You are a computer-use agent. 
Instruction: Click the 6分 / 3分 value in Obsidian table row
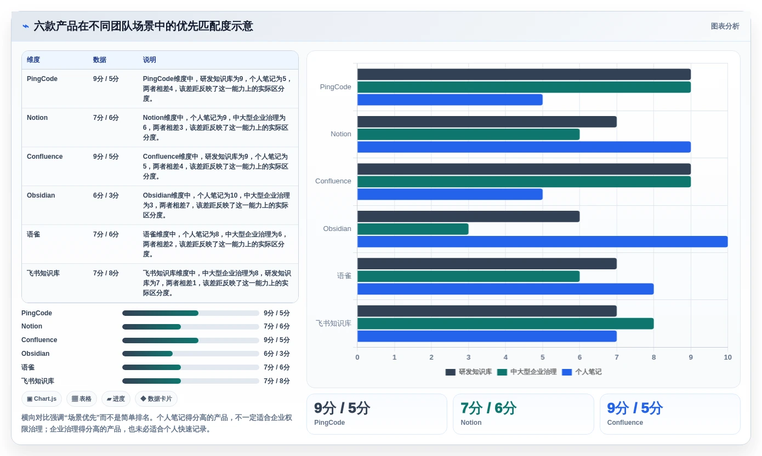click(106, 195)
